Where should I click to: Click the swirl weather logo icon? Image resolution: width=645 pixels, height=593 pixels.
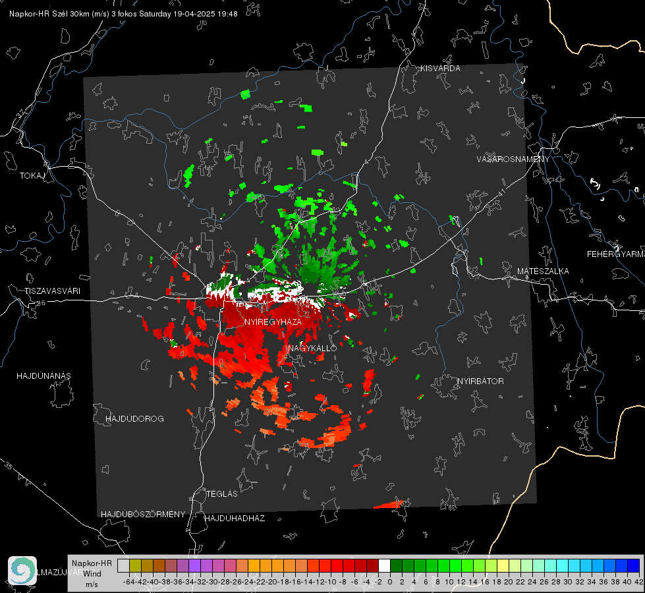tap(22, 571)
